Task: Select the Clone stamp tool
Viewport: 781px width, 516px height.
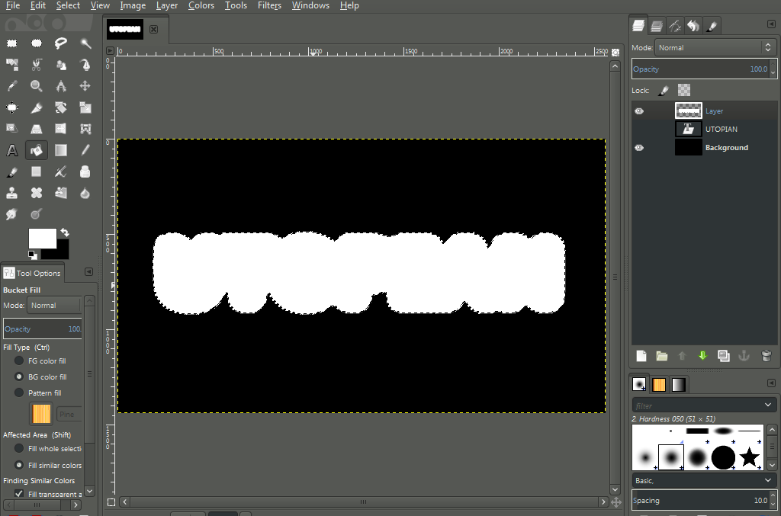Action: pos(12,193)
